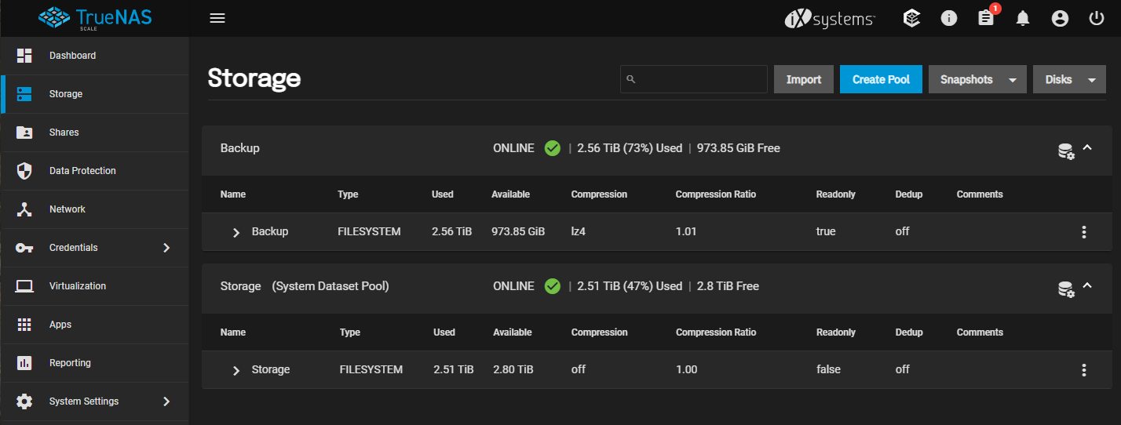
Task: Open the alerts bell icon
Action: 1022,18
